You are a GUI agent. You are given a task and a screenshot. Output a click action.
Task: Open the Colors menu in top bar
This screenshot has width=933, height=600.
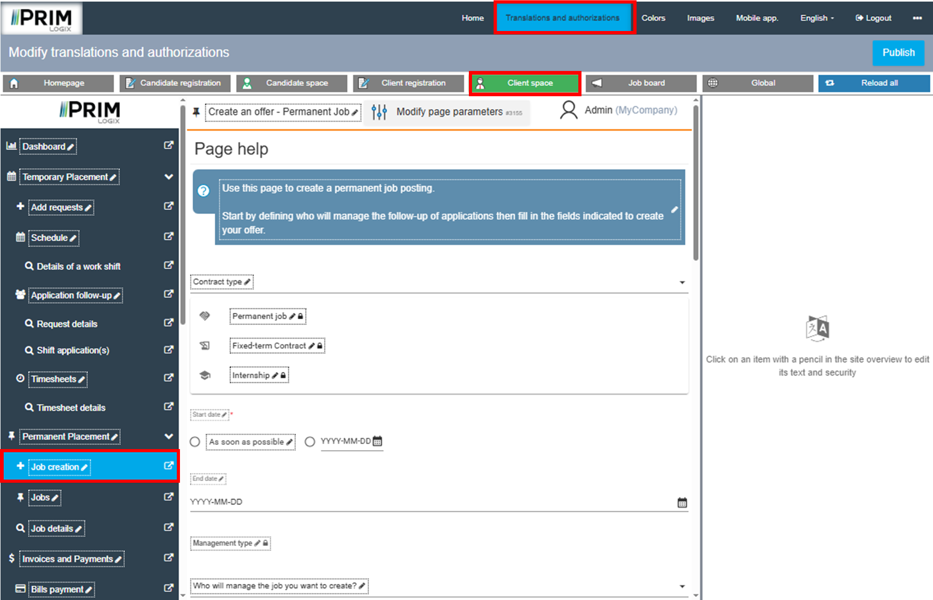tap(653, 18)
